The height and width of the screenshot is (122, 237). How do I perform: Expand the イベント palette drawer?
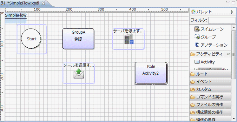(x=210, y=82)
